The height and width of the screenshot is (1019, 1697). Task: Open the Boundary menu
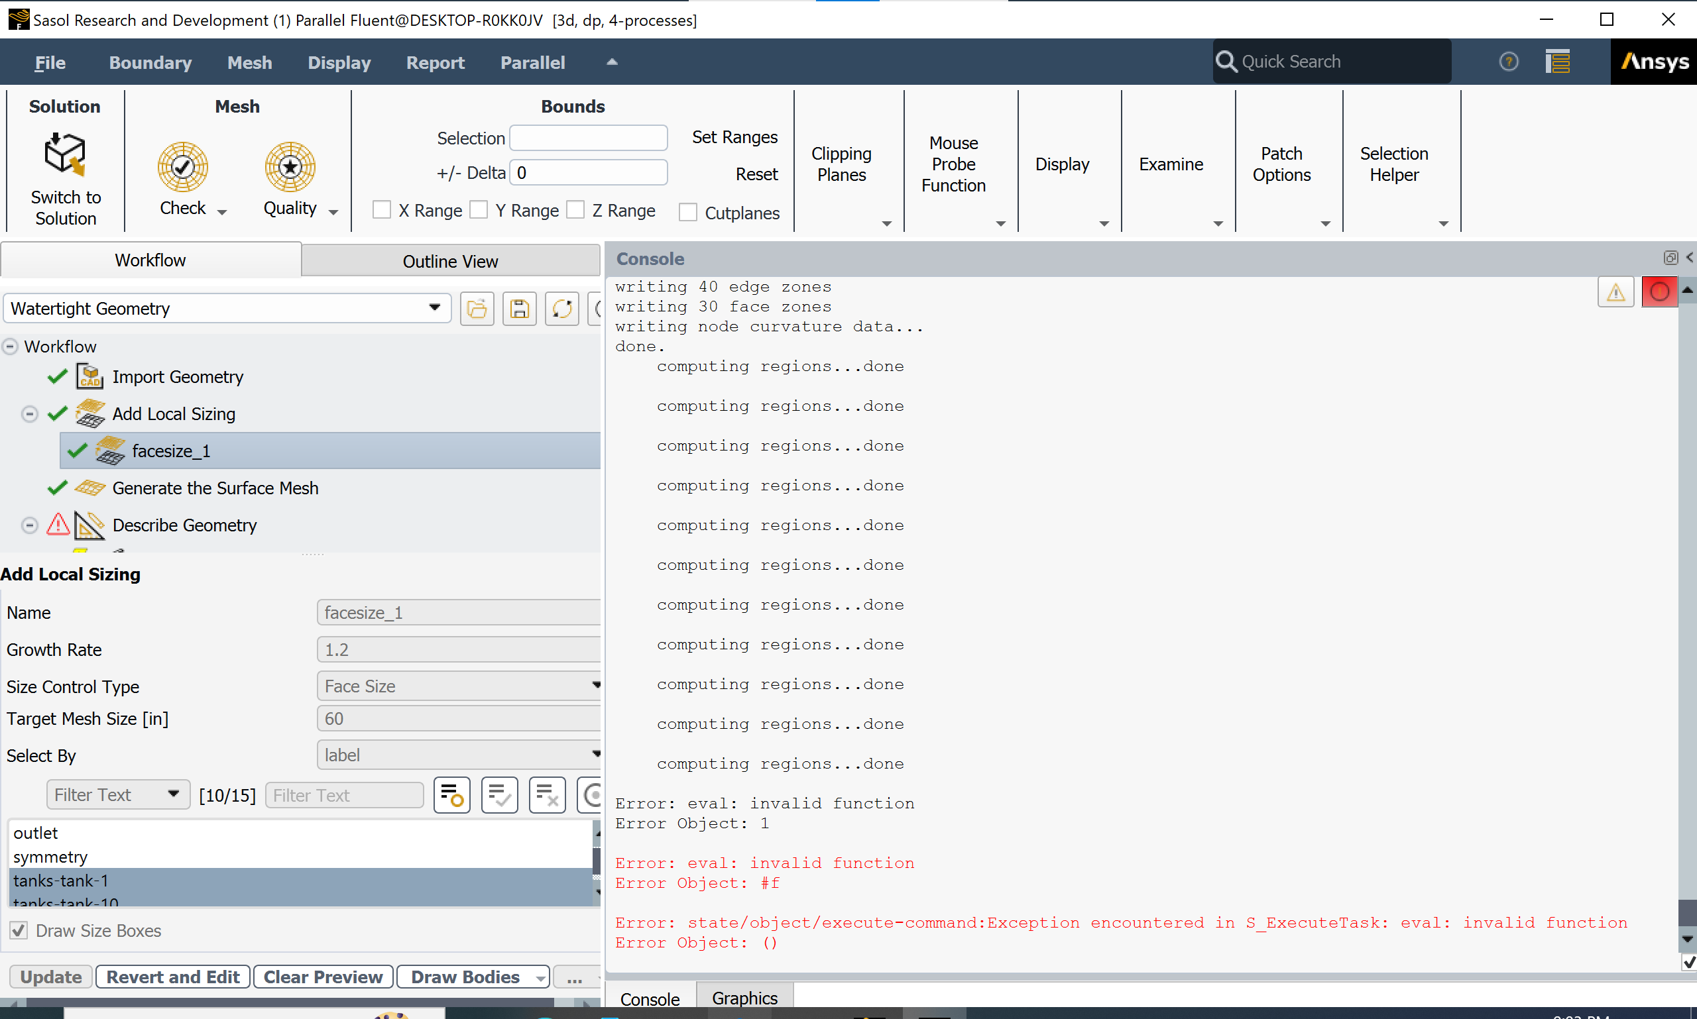[150, 62]
